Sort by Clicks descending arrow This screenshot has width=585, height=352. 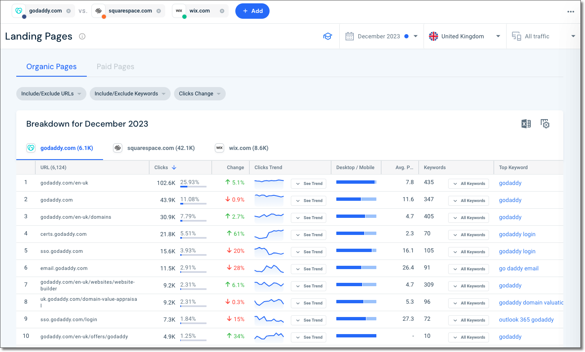click(174, 167)
